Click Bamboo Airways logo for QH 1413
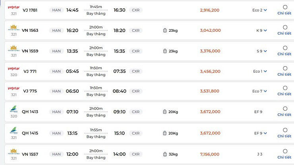The image size is (294, 165). 14,109
